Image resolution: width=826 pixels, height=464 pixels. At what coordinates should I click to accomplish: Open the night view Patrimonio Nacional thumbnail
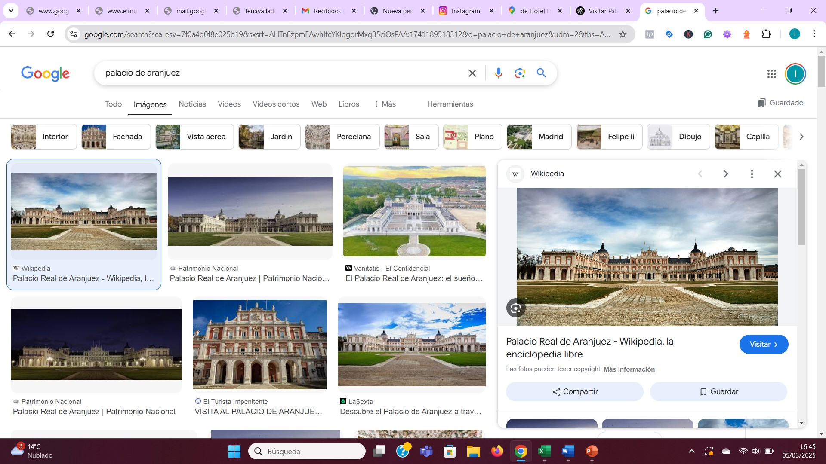(96, 345)
